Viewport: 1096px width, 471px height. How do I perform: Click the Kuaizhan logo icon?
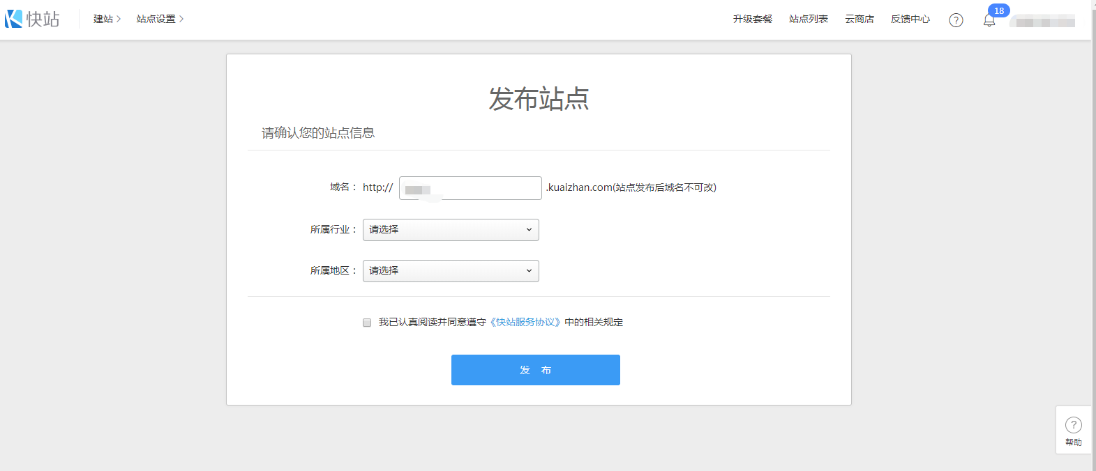tap(14, 19)
